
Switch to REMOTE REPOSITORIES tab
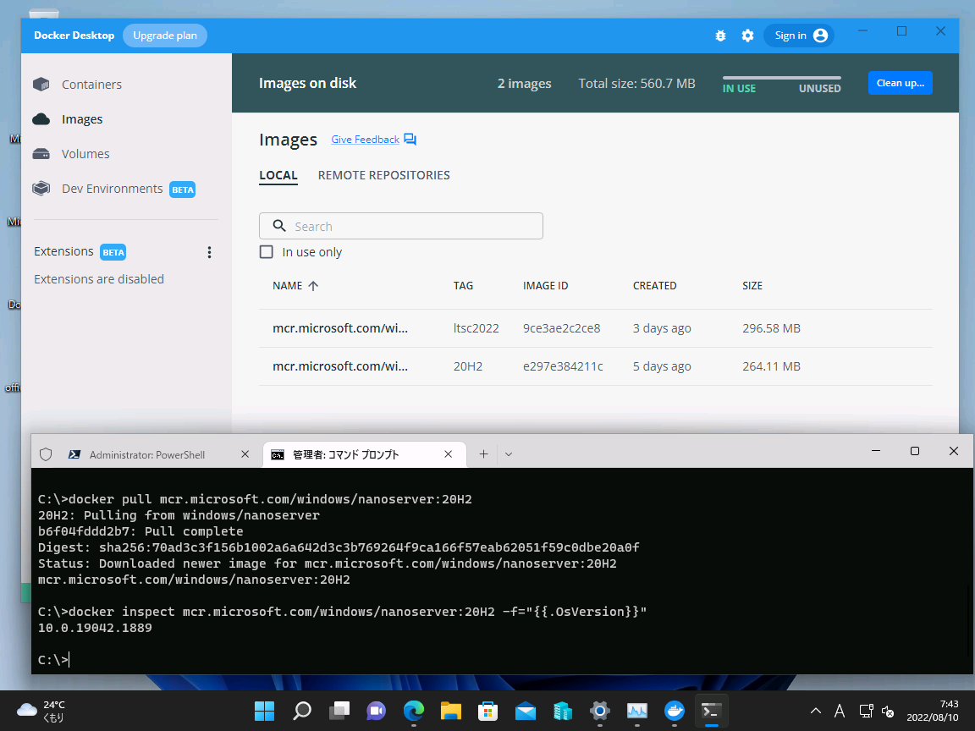click(x=383, y=175)
